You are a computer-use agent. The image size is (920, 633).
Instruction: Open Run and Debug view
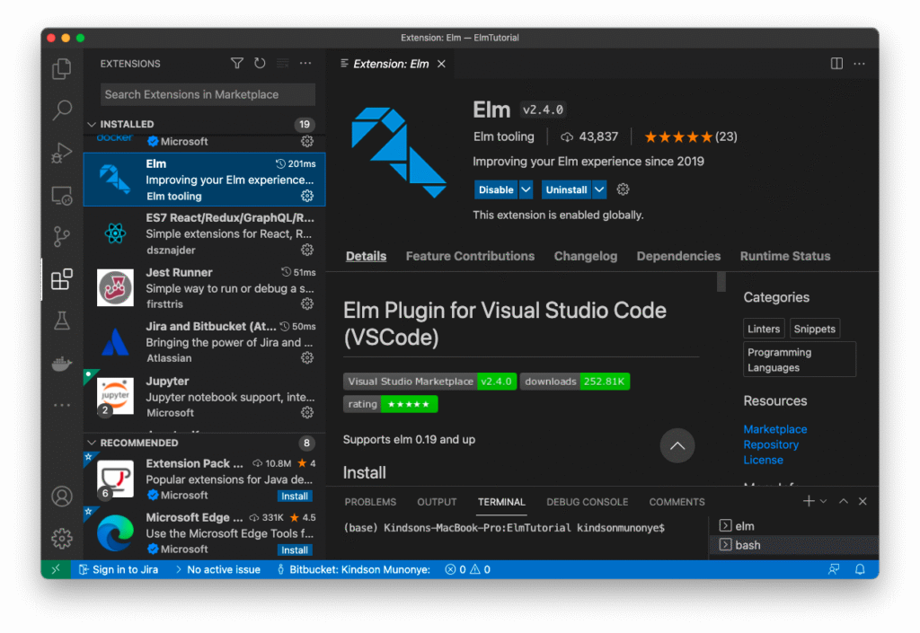click(x=62, y=153)
